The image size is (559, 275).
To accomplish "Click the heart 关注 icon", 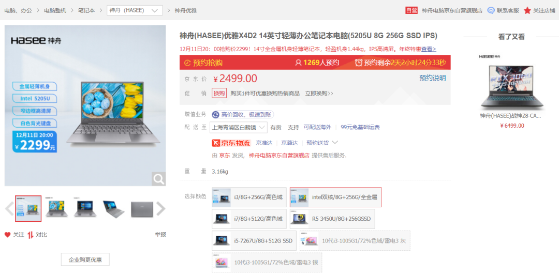I will click(x=8, y=235).
